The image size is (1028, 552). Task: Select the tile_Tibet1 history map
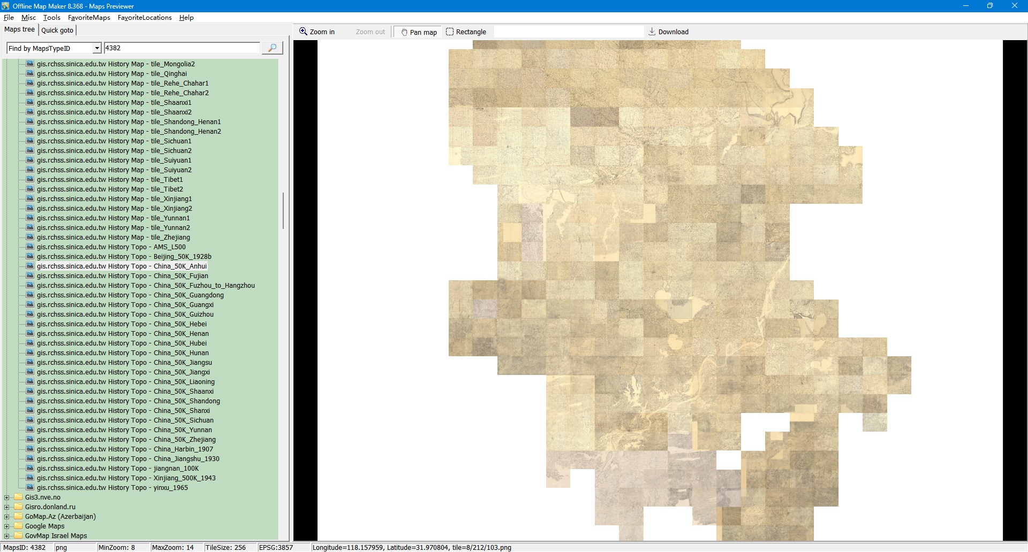[110, 180]
